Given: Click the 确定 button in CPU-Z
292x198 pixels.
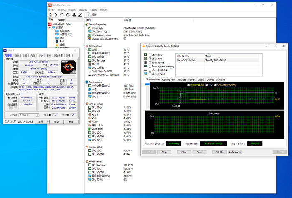Looking at the screenshot, I should pyautogui.click(x=71, y=121).
